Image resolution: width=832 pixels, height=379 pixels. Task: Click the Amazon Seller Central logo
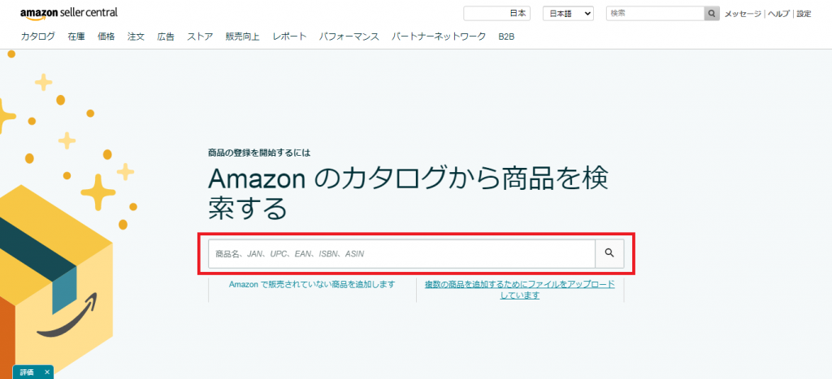click(69, 13)
